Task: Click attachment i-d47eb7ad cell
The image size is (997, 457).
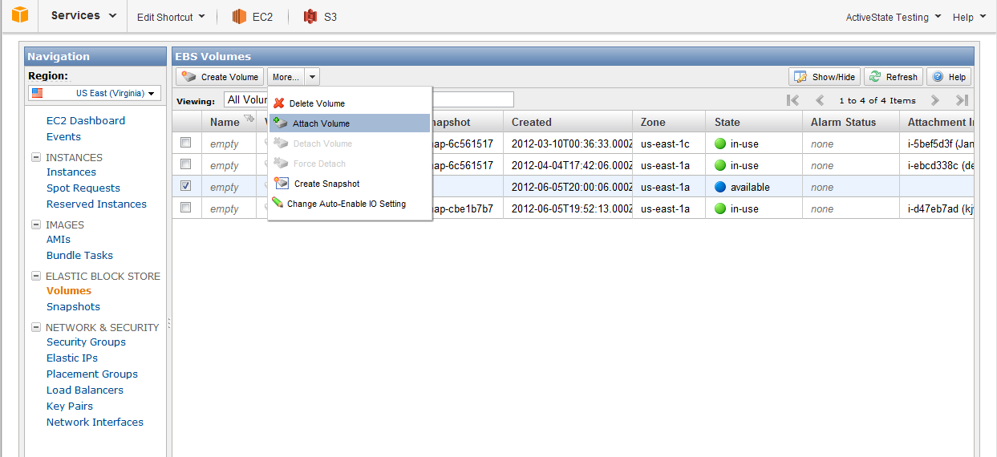Action: [936, 208]
